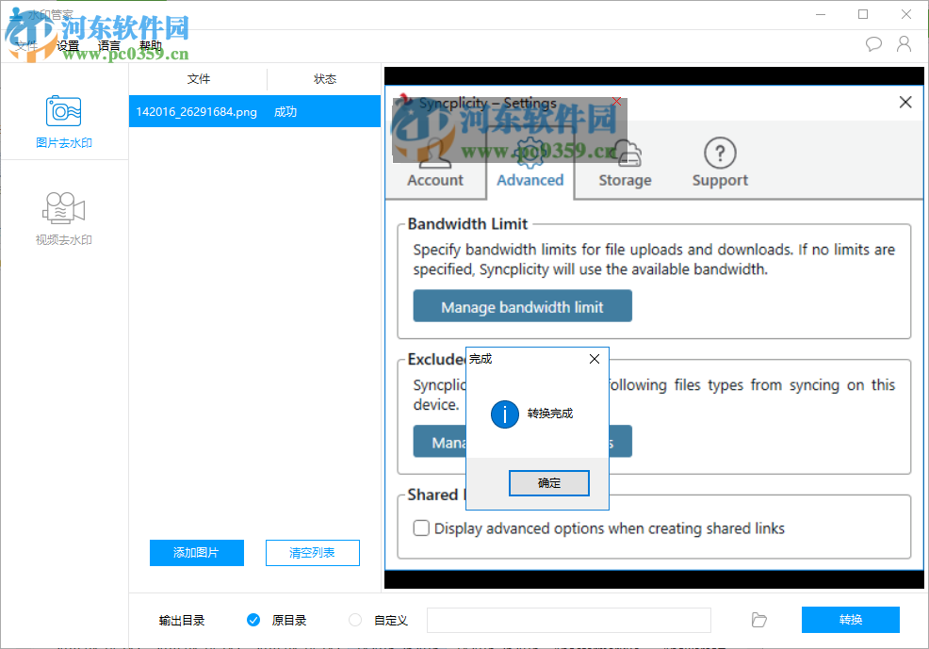Click the Manage bandwidth limit button

pyautogui.click(x=522, y=305)
